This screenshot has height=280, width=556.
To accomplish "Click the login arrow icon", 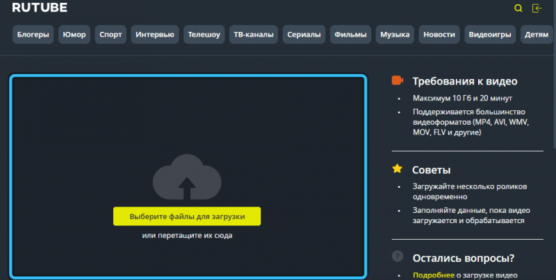I will pos(537,8).
